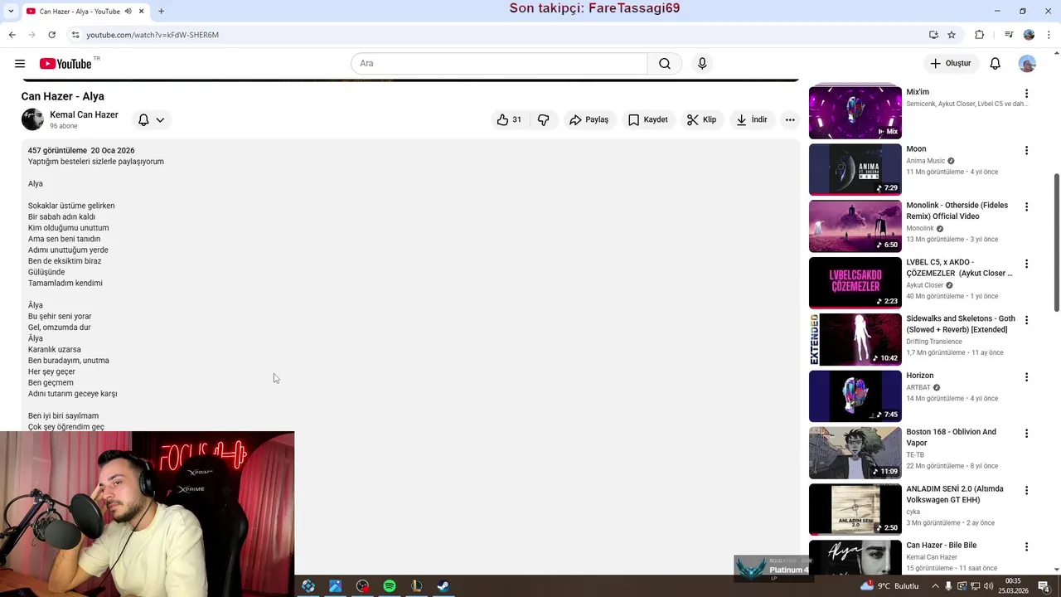Close the Can Hazer - Alya tab
This screenshot has width=1061, height=597.
pyautogui.click(x=141, y=12)
